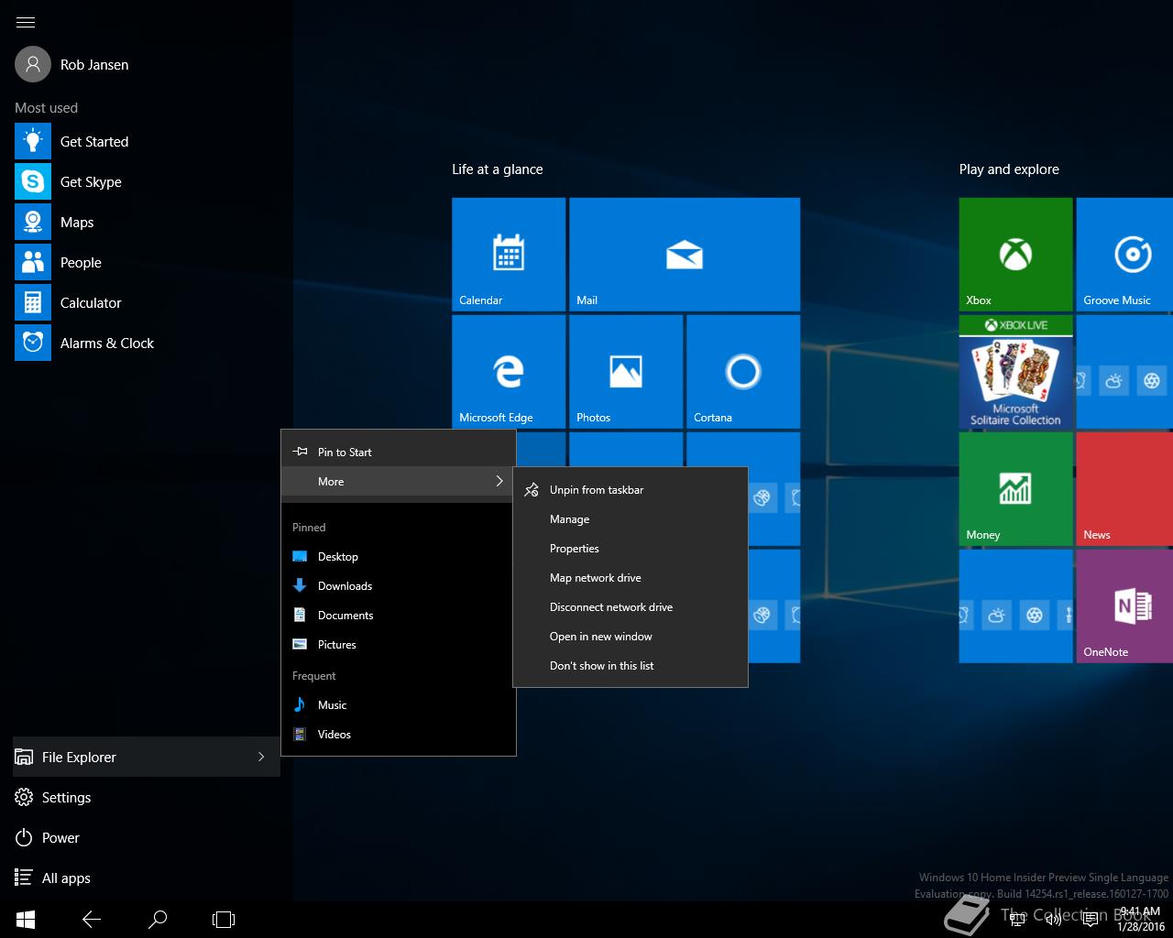Open the Xbox tile
The image size is (1173, 938).
pyautogui.click(x=1015, y=255)
